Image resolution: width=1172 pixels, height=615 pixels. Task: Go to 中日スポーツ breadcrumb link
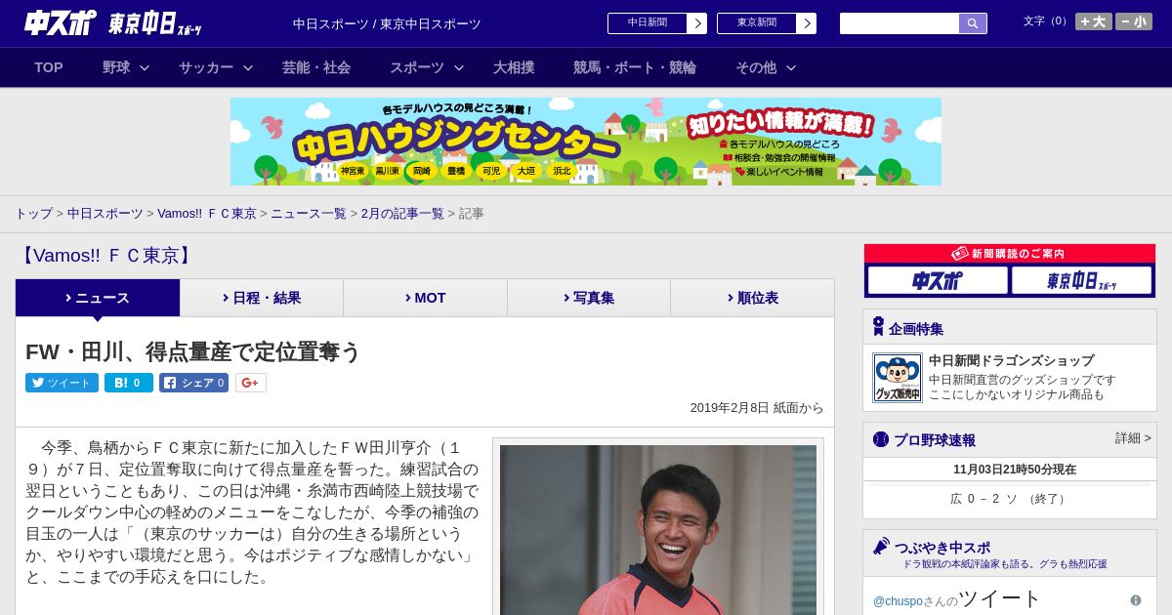click(105, 214)
